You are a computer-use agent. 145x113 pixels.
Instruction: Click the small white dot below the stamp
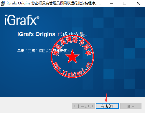pyautogui.click(x=94, y=78)
